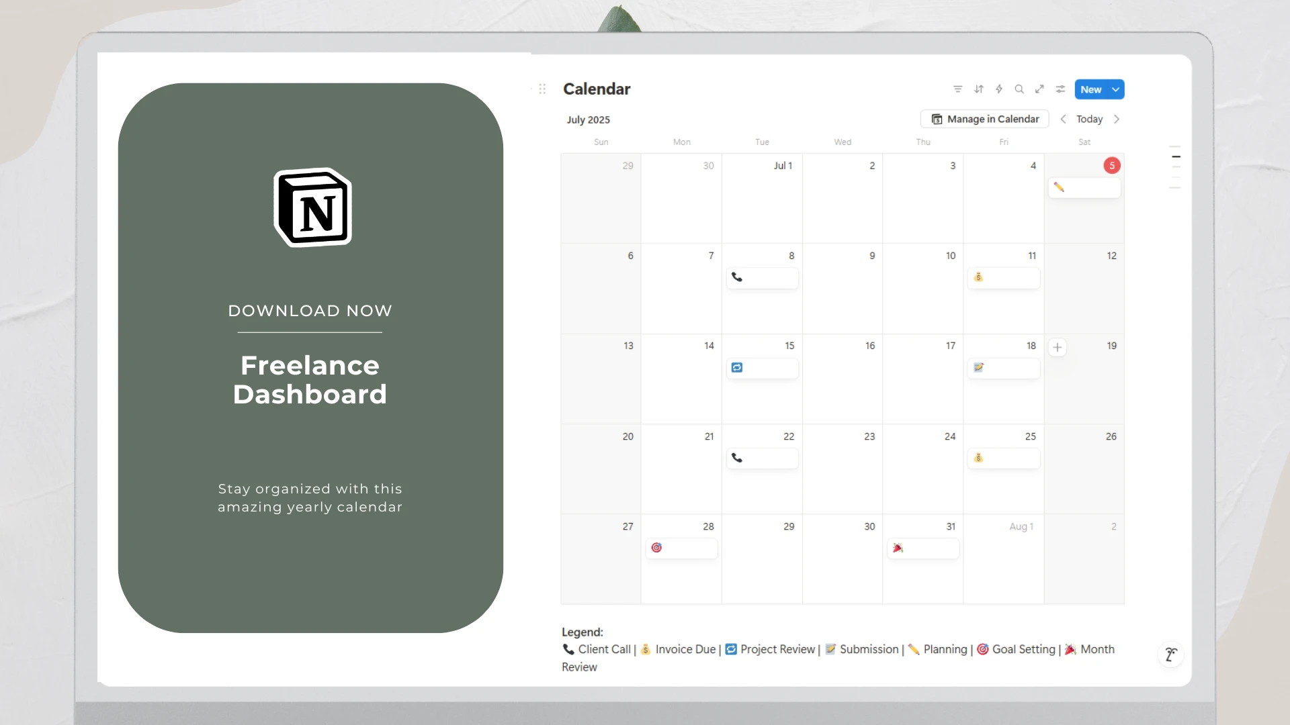Open the project review event on July 15

click(x=762, y=368)
